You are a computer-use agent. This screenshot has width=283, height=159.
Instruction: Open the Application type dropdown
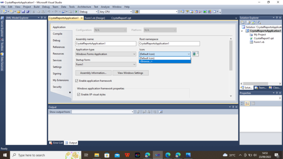(106, 54)
